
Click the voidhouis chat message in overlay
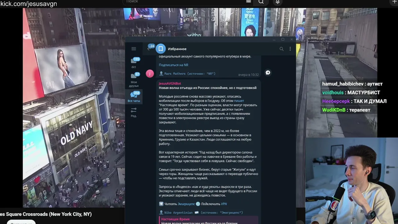click(x=351, y=93)
